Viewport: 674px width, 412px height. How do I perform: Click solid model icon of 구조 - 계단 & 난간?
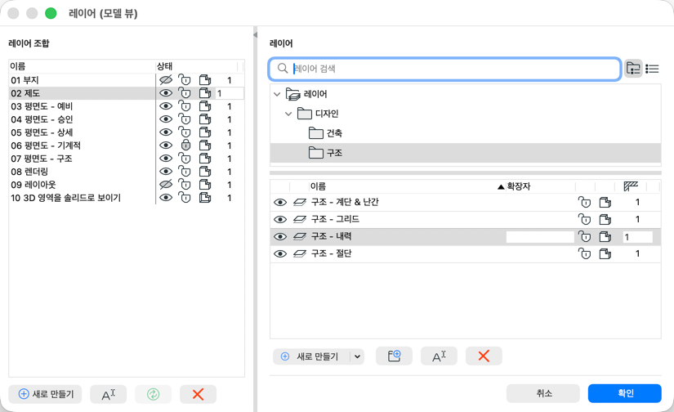[605, 202]
